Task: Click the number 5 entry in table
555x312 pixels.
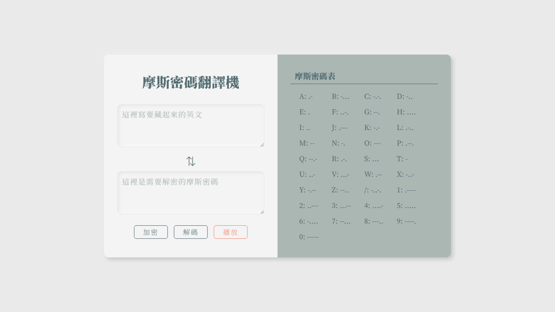Action: tap(406, 206)
